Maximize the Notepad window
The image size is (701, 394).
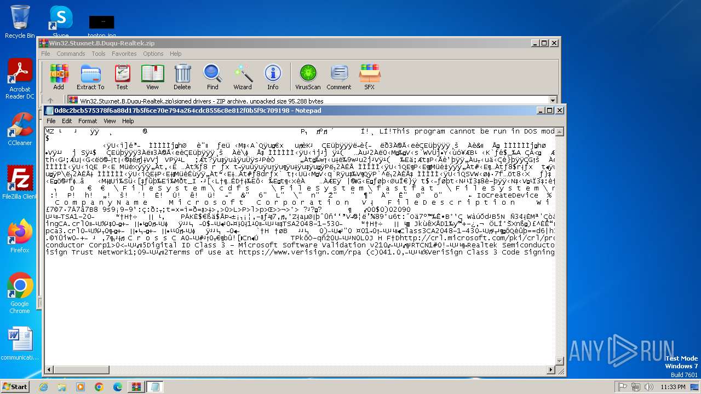coord(550,111)
